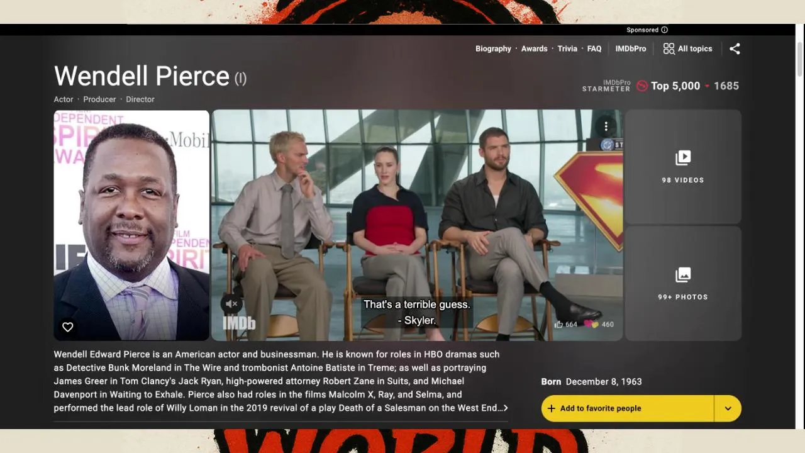
Task: Click the Top 5,000 STARmeter ranking
Action: point(675,86)
